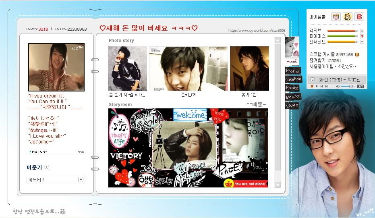Switch to the Profile tab
This screenshot has height=218, width=375.
click(293, 71)
